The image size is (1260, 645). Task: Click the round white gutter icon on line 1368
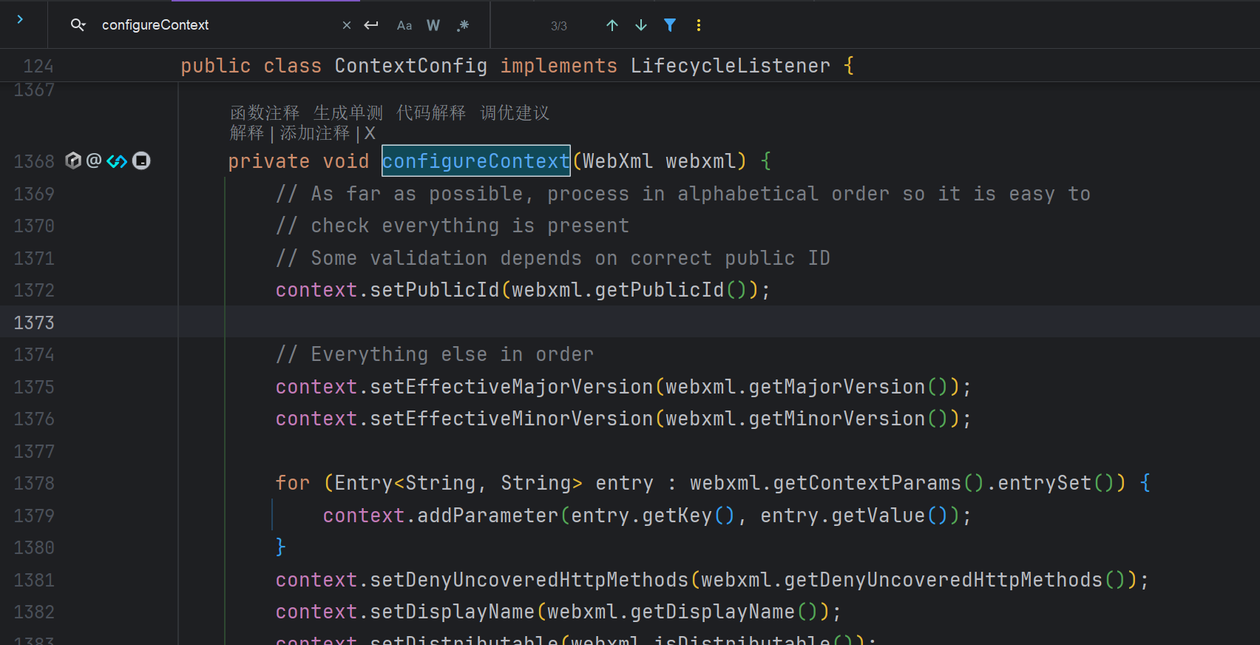141,161
